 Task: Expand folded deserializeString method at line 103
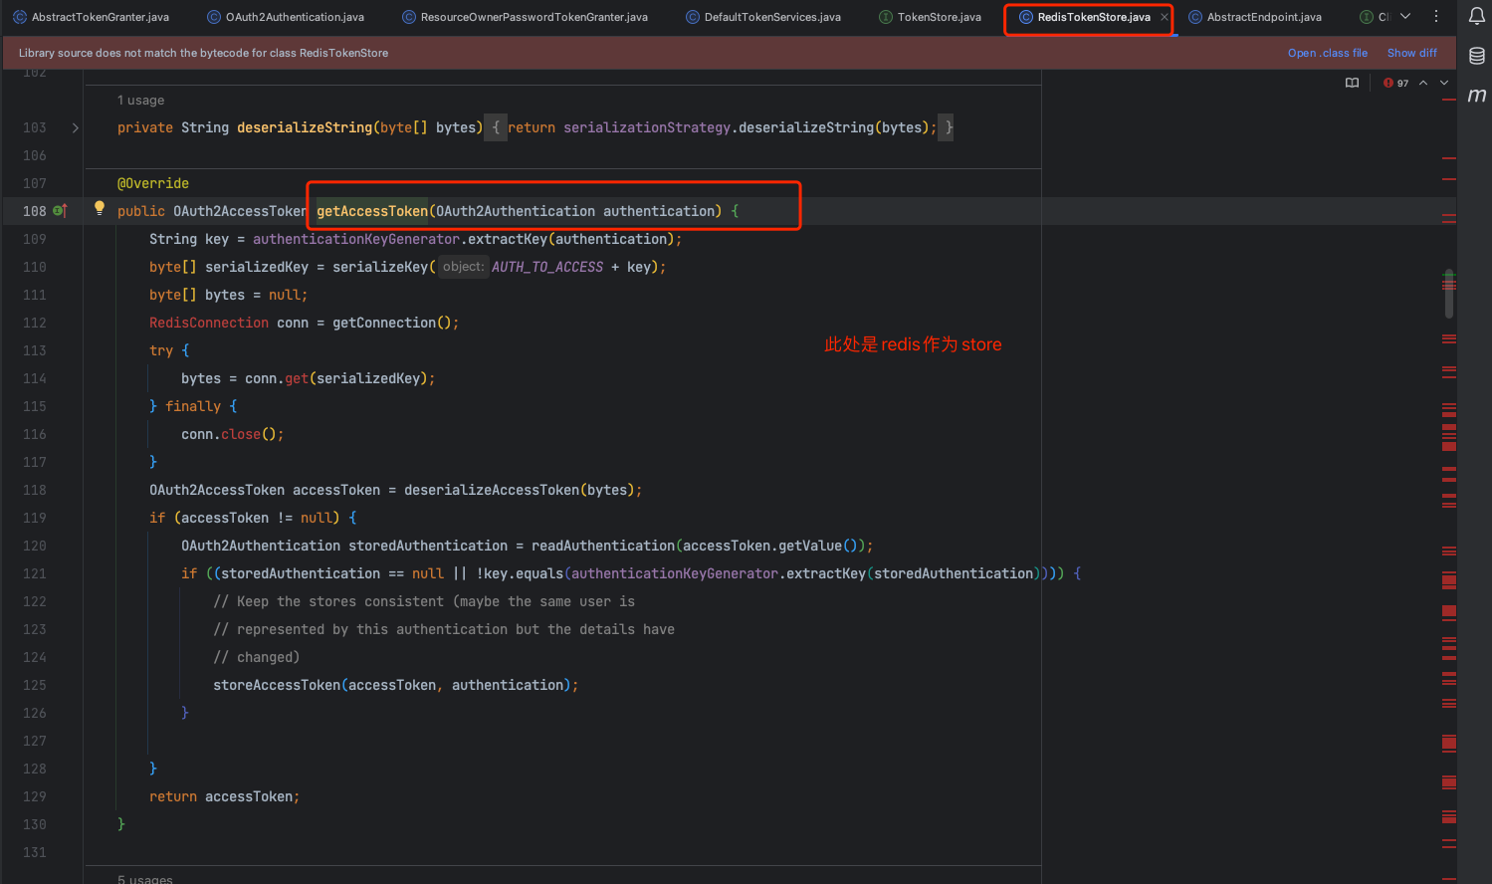76,127
